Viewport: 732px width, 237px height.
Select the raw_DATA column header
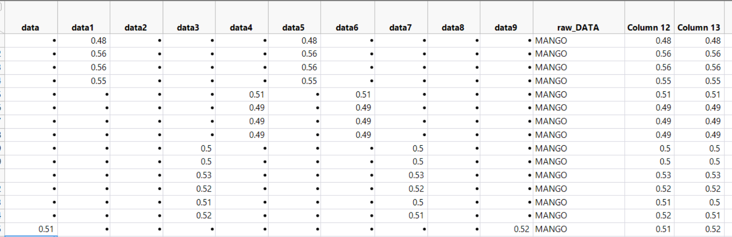pos(578,28)
